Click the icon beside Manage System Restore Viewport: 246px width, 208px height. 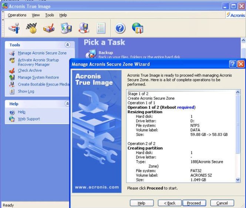12,77
